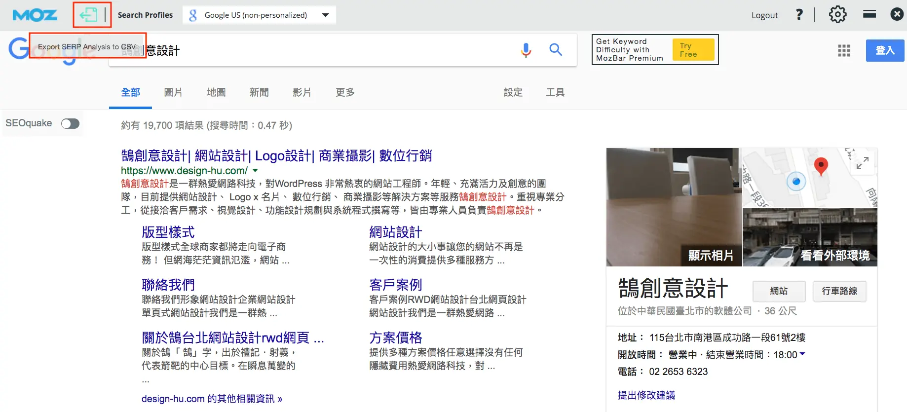Click the red map location pin
The height and width of the screenshot is (412, 907).
[x=821, y=167]
